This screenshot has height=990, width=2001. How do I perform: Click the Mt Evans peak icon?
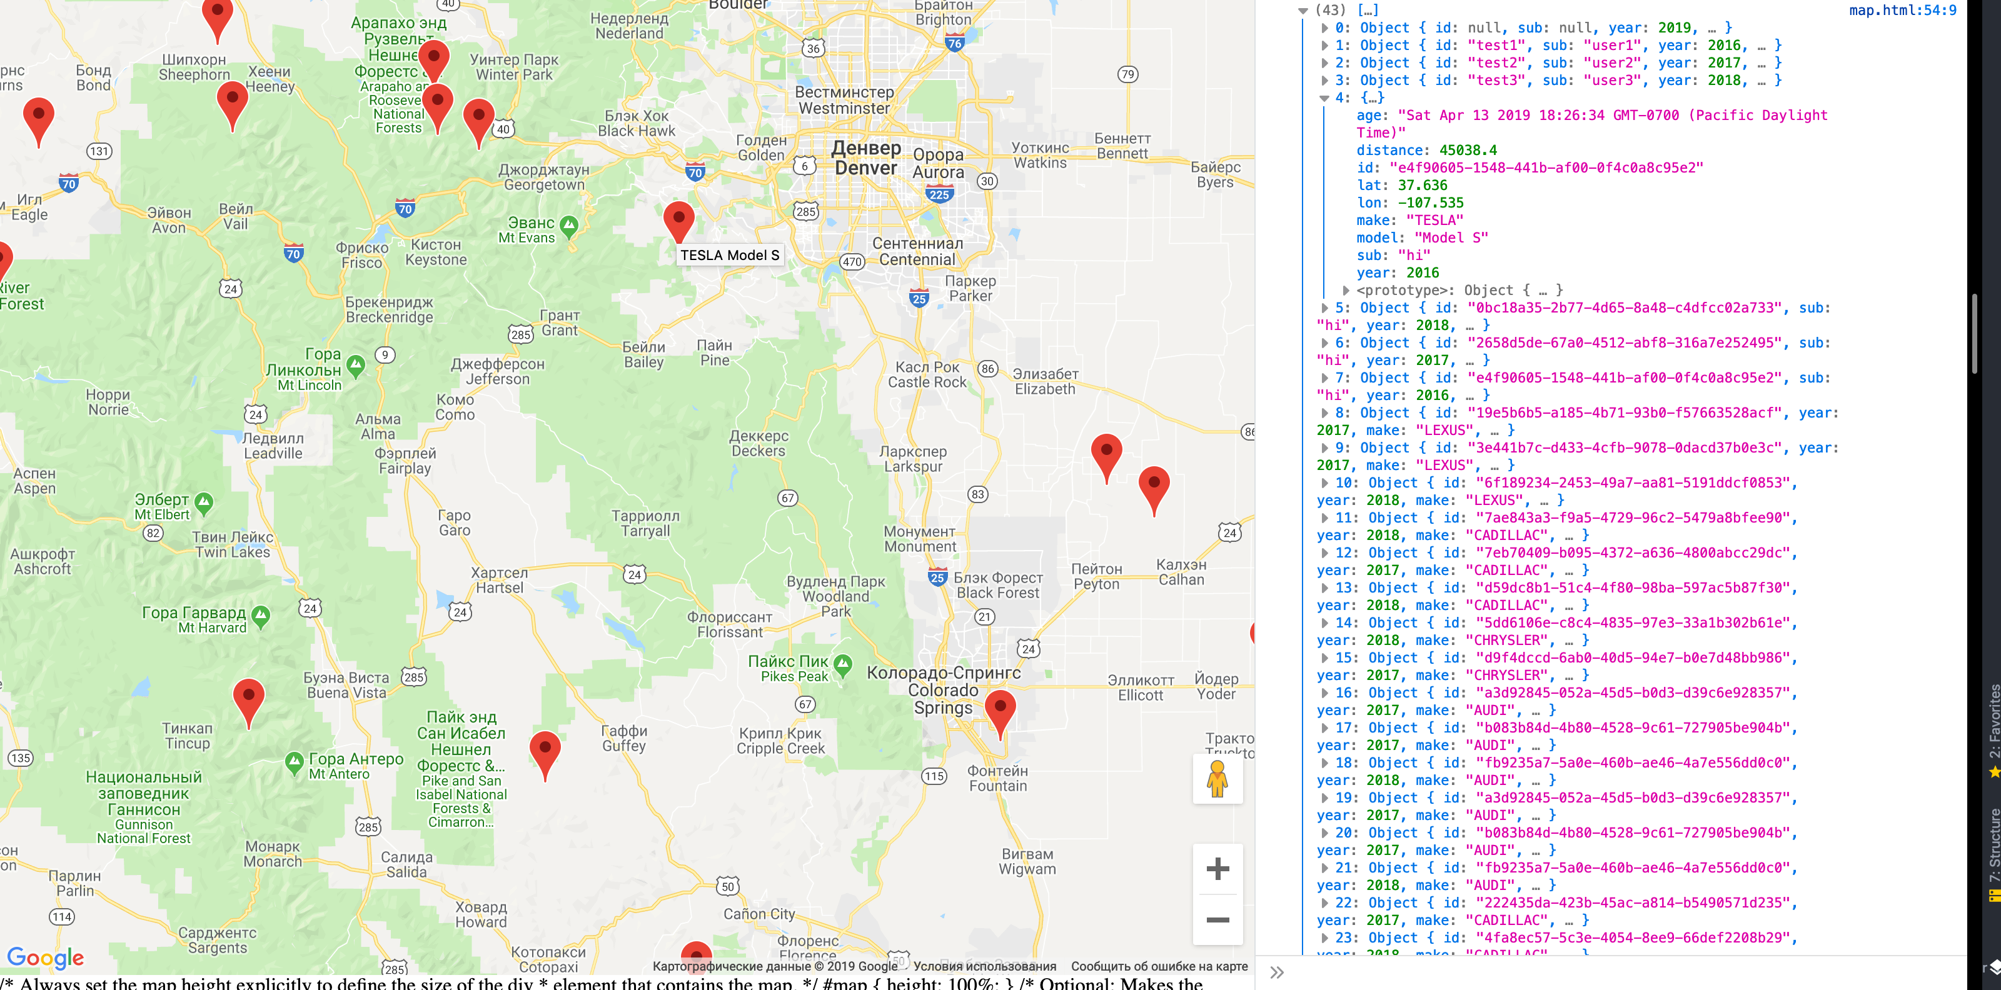(568, 225)
